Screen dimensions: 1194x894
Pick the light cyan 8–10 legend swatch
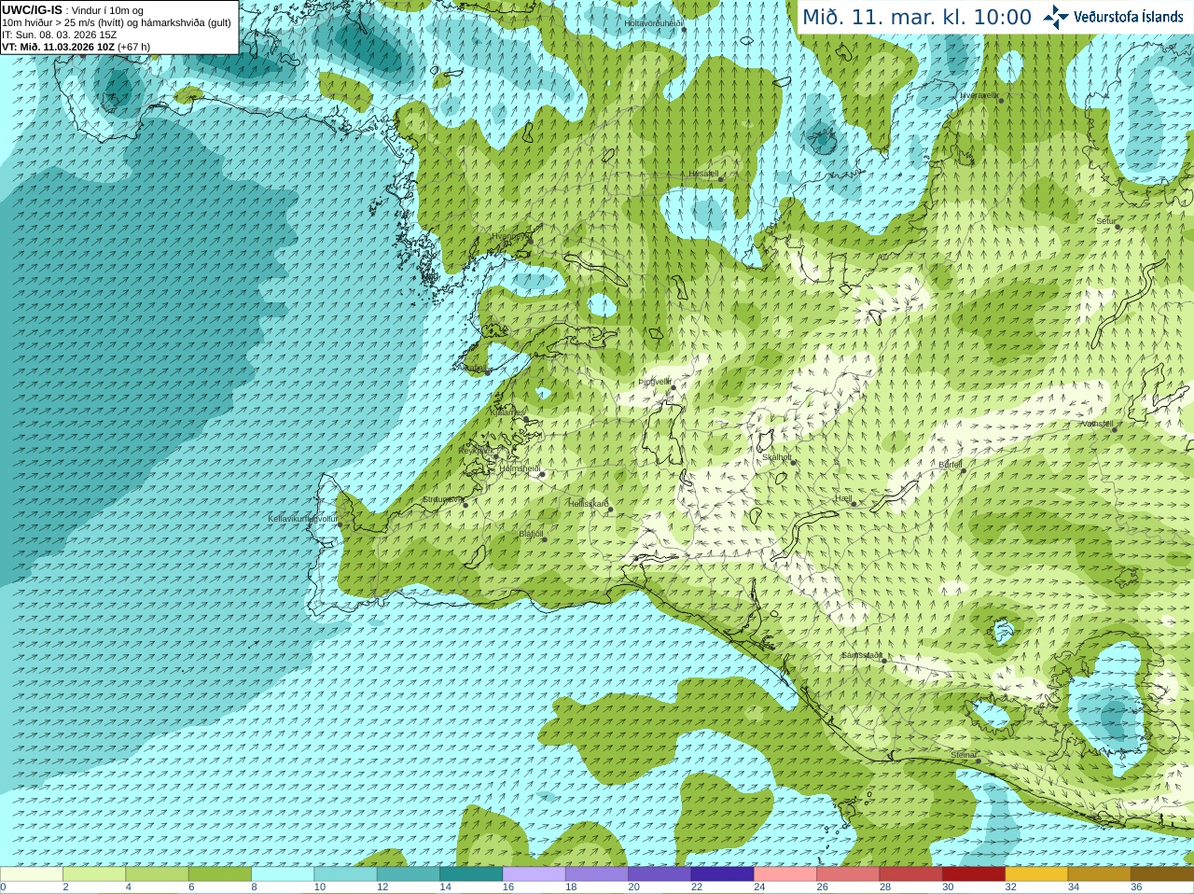(283, 874)
